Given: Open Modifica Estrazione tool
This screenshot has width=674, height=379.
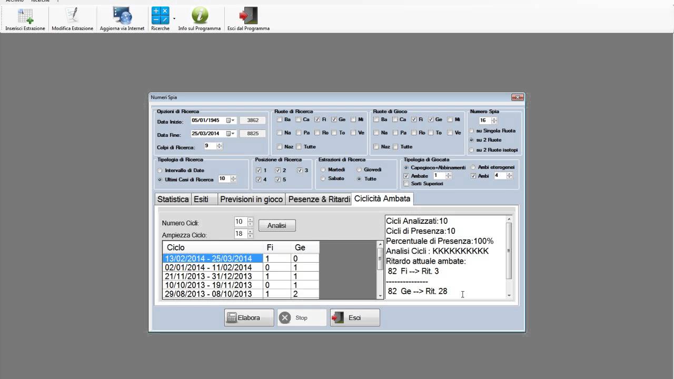Looking at the screenshot, I should pyautogui.click(x=72, y=19).
